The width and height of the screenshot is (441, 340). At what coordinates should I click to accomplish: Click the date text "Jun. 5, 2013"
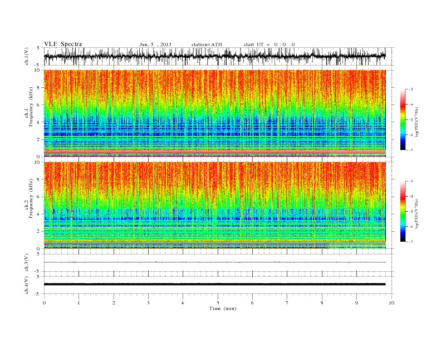pos(155,44)
